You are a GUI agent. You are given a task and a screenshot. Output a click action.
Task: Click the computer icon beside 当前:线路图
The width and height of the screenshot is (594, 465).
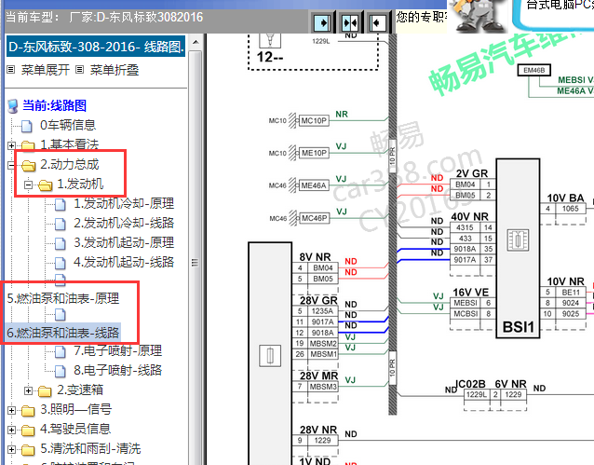[13, 106]
